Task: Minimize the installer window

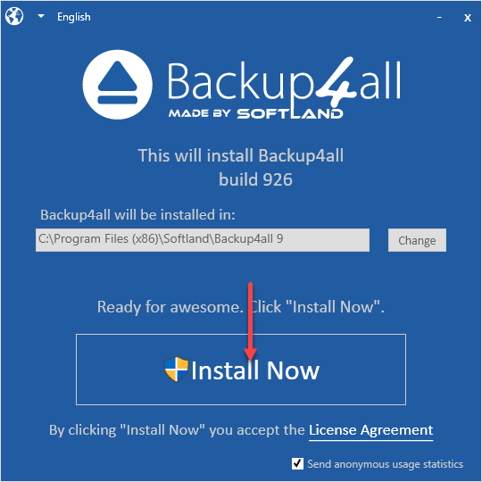Action: tap(439, 18)
